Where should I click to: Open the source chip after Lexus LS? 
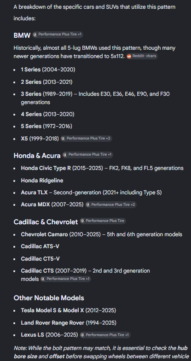[105, 335]
